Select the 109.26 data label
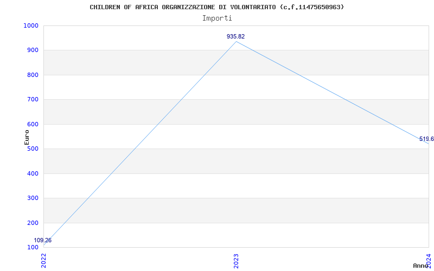434x271 pixels. click(x=43, y=240)
